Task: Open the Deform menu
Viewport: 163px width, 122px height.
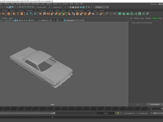Action: (x=55, y=4)
